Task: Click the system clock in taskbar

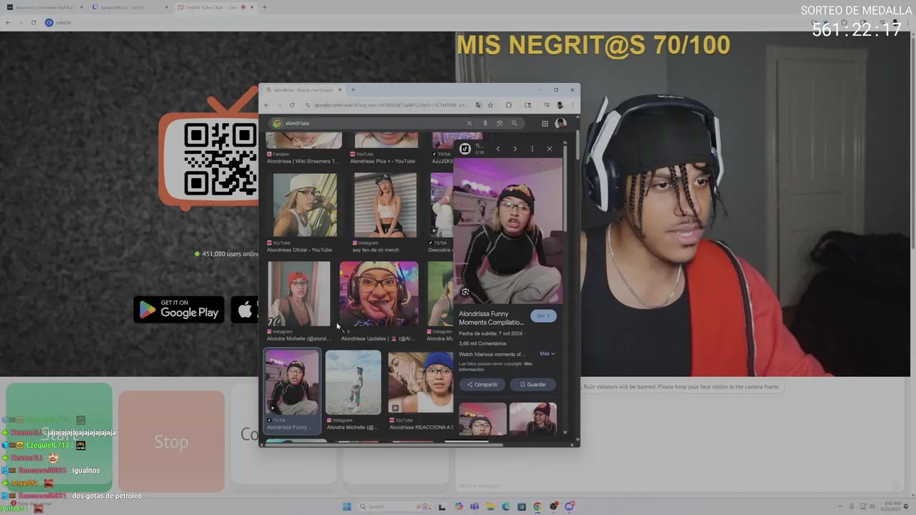Action: [x=891, y=506]
